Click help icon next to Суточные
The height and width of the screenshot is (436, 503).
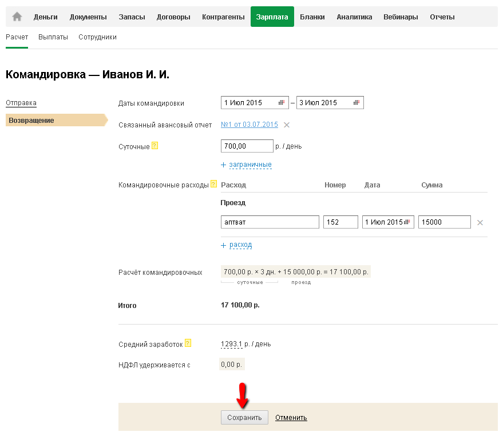click(155, 146)
